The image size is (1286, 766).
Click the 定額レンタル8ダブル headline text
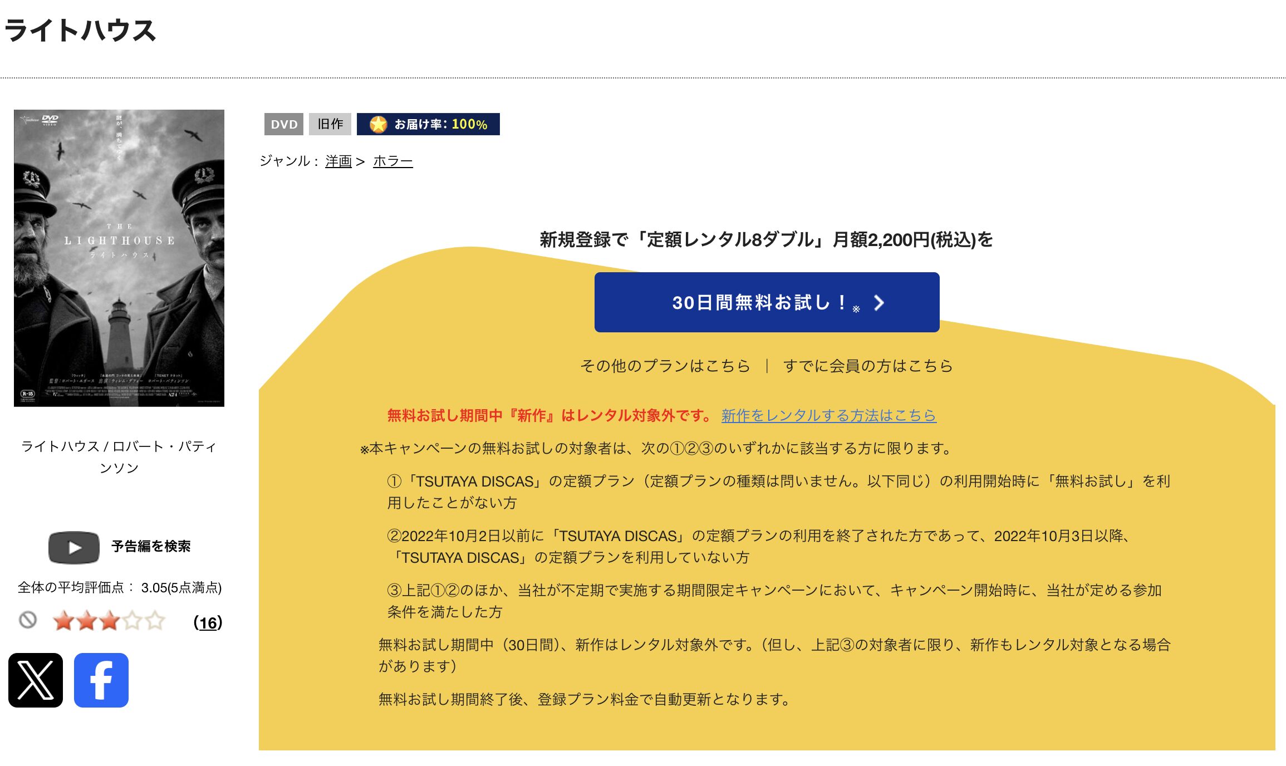[x=766, y=239]
